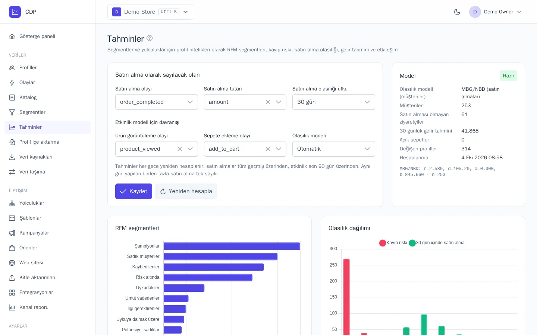Clear the product_viewed selection
Viewport: 537px width, 335px height.
(x=180, y=149)
